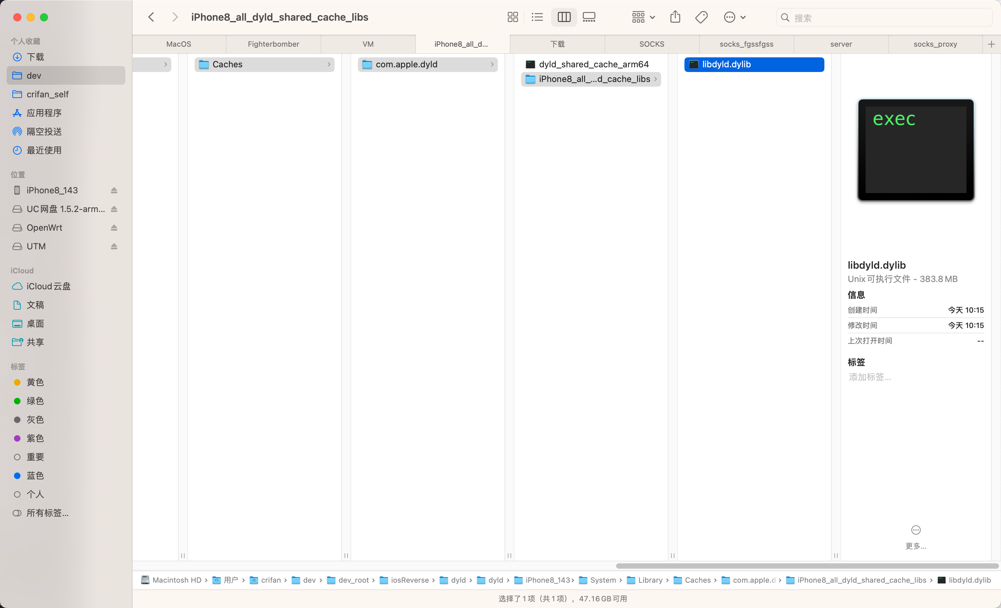
Task: Switch to the socks_fgssfgss tab
Action: pyautogui.click(x=746, y=44)
